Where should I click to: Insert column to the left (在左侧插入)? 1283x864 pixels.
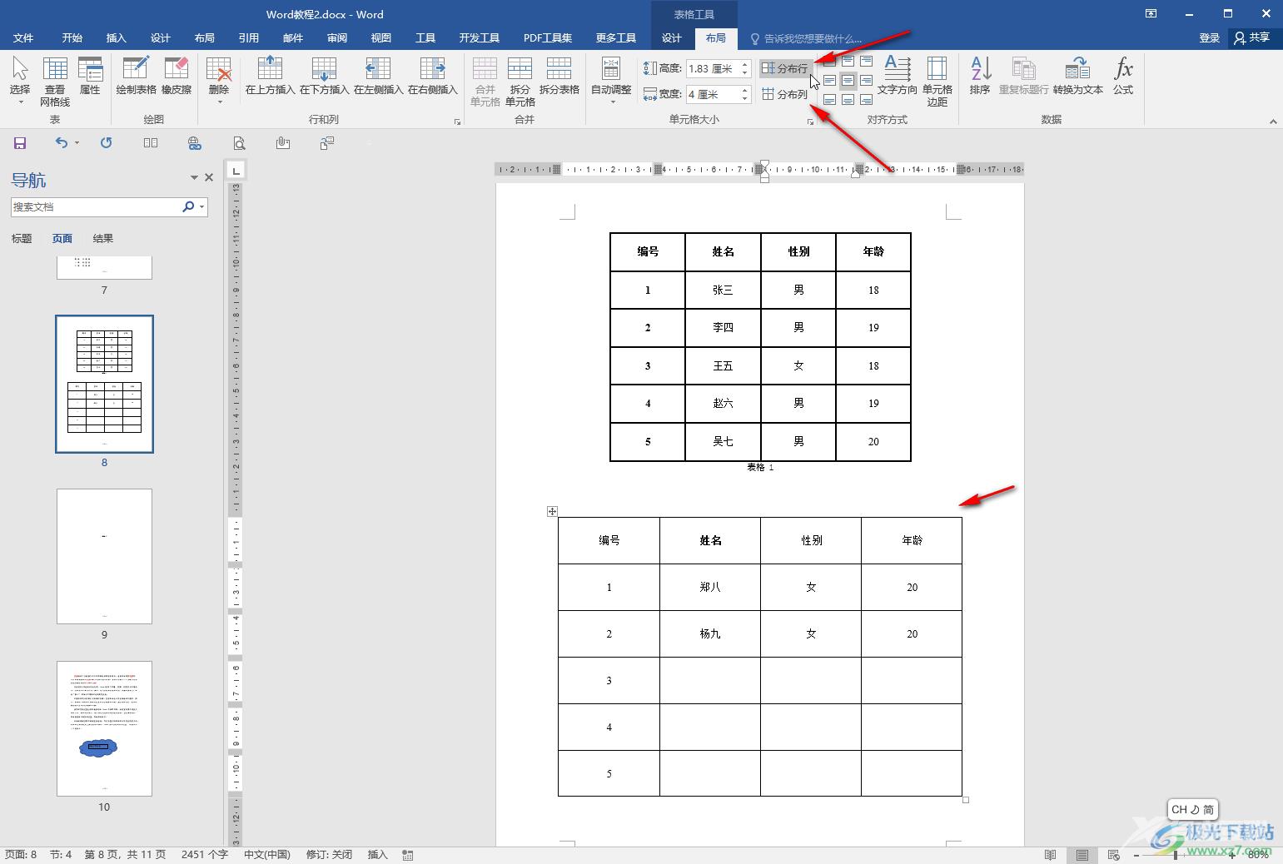(378, 76)
